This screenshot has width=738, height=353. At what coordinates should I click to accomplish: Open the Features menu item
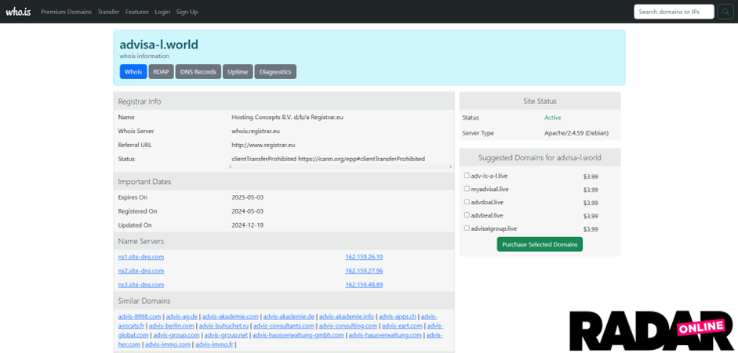(137, 13)
